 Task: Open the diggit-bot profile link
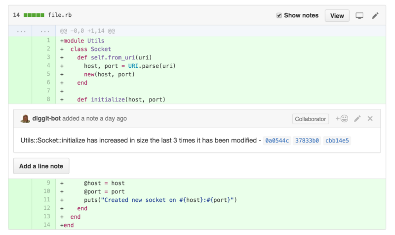click(x=46, y=119)
